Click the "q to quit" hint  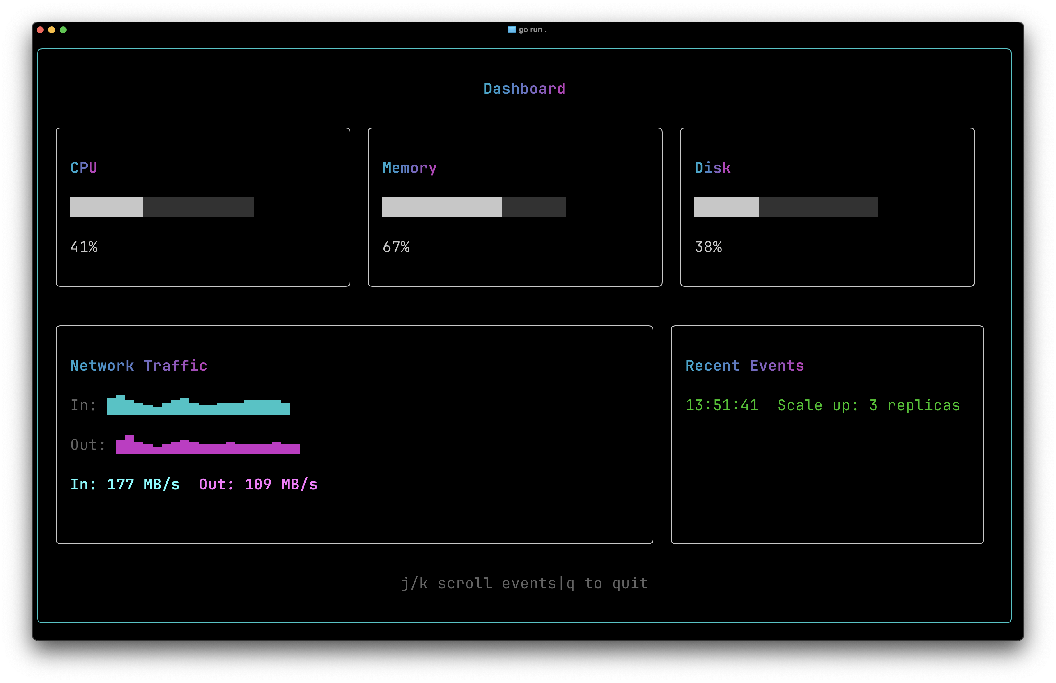click(x=607, y=583)
